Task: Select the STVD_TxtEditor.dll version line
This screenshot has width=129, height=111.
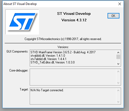Action: 52,62
